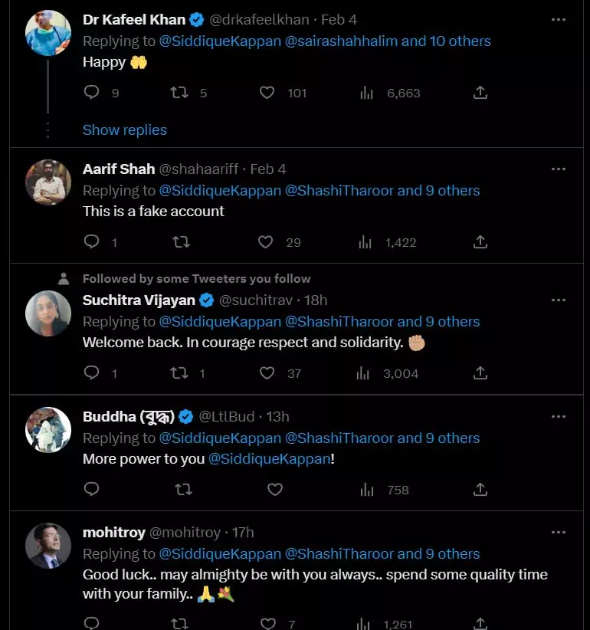The width and height of the screenshot is (590, 630).
Task: Open @SiddiqueKappan mention in Buddha's tweet
Action: click(269, 460)
